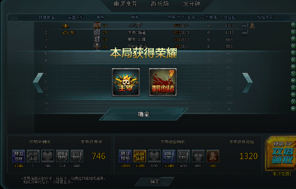Click the bottom 确定 button to leave results
The height and width of the screenshot is (189, 296).
tap(154, 181)
